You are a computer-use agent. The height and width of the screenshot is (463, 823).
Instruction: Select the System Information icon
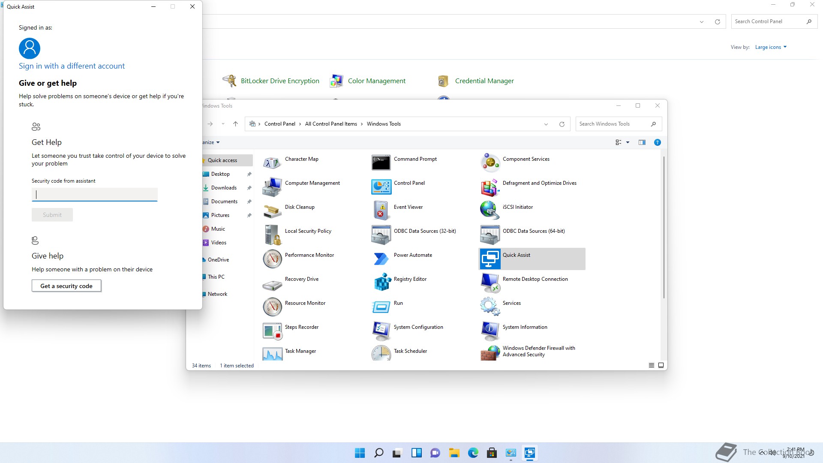[x=490, y=331]
